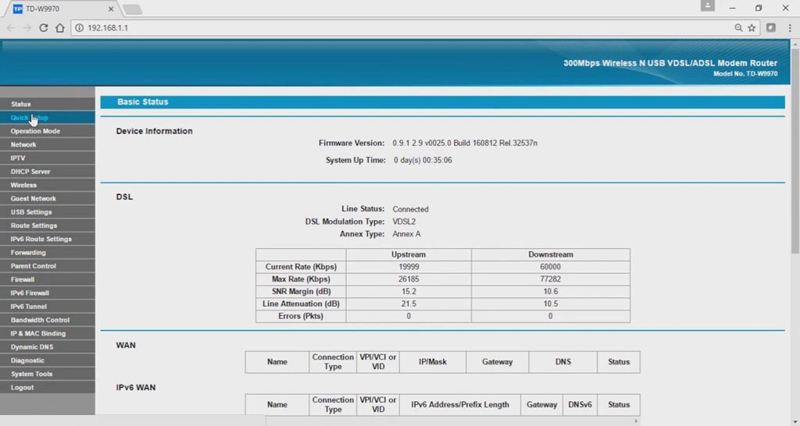The image size is (800, 426).
Task: Open Diagnostic menu
Action: (x=48, y=360)
